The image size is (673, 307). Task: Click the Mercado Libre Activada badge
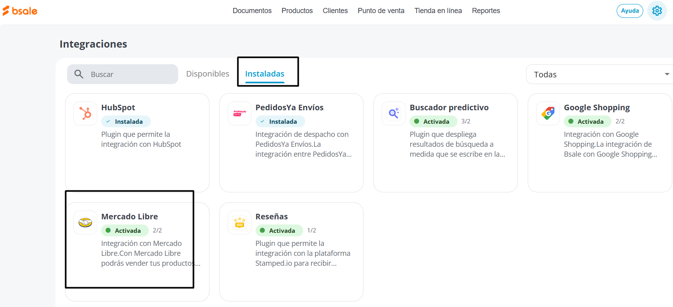click(x=125, y=230)
